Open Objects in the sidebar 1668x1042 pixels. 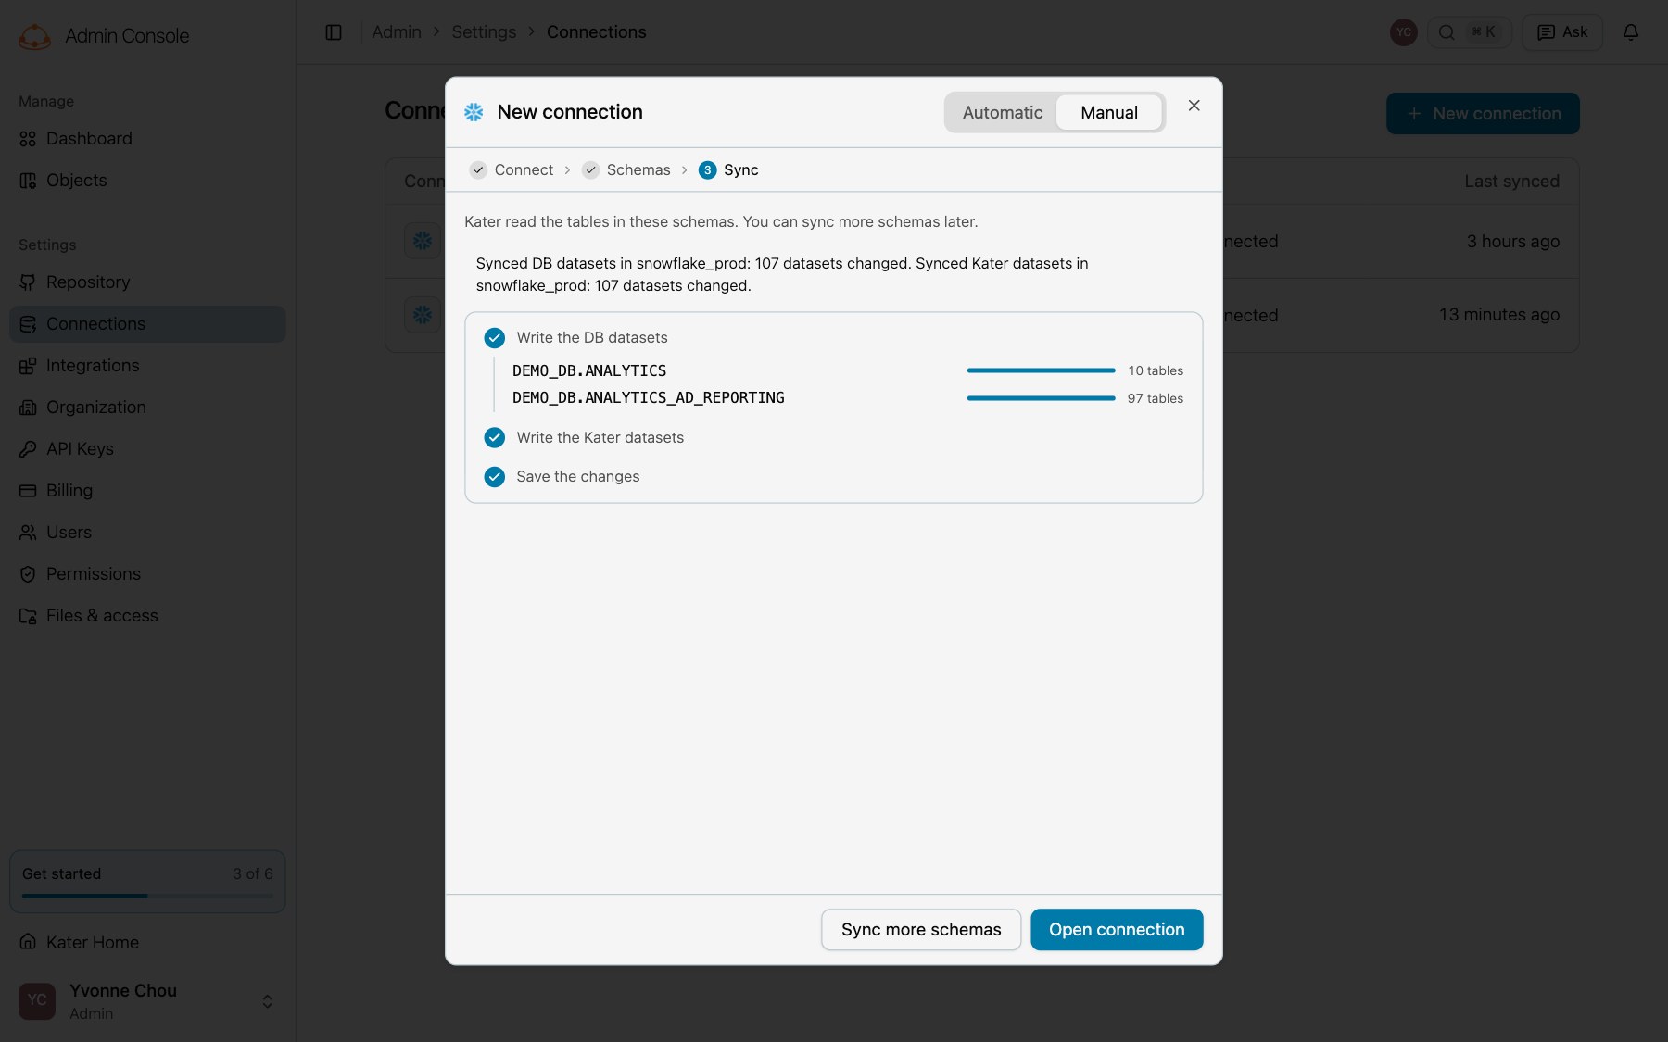click(147, 181)
